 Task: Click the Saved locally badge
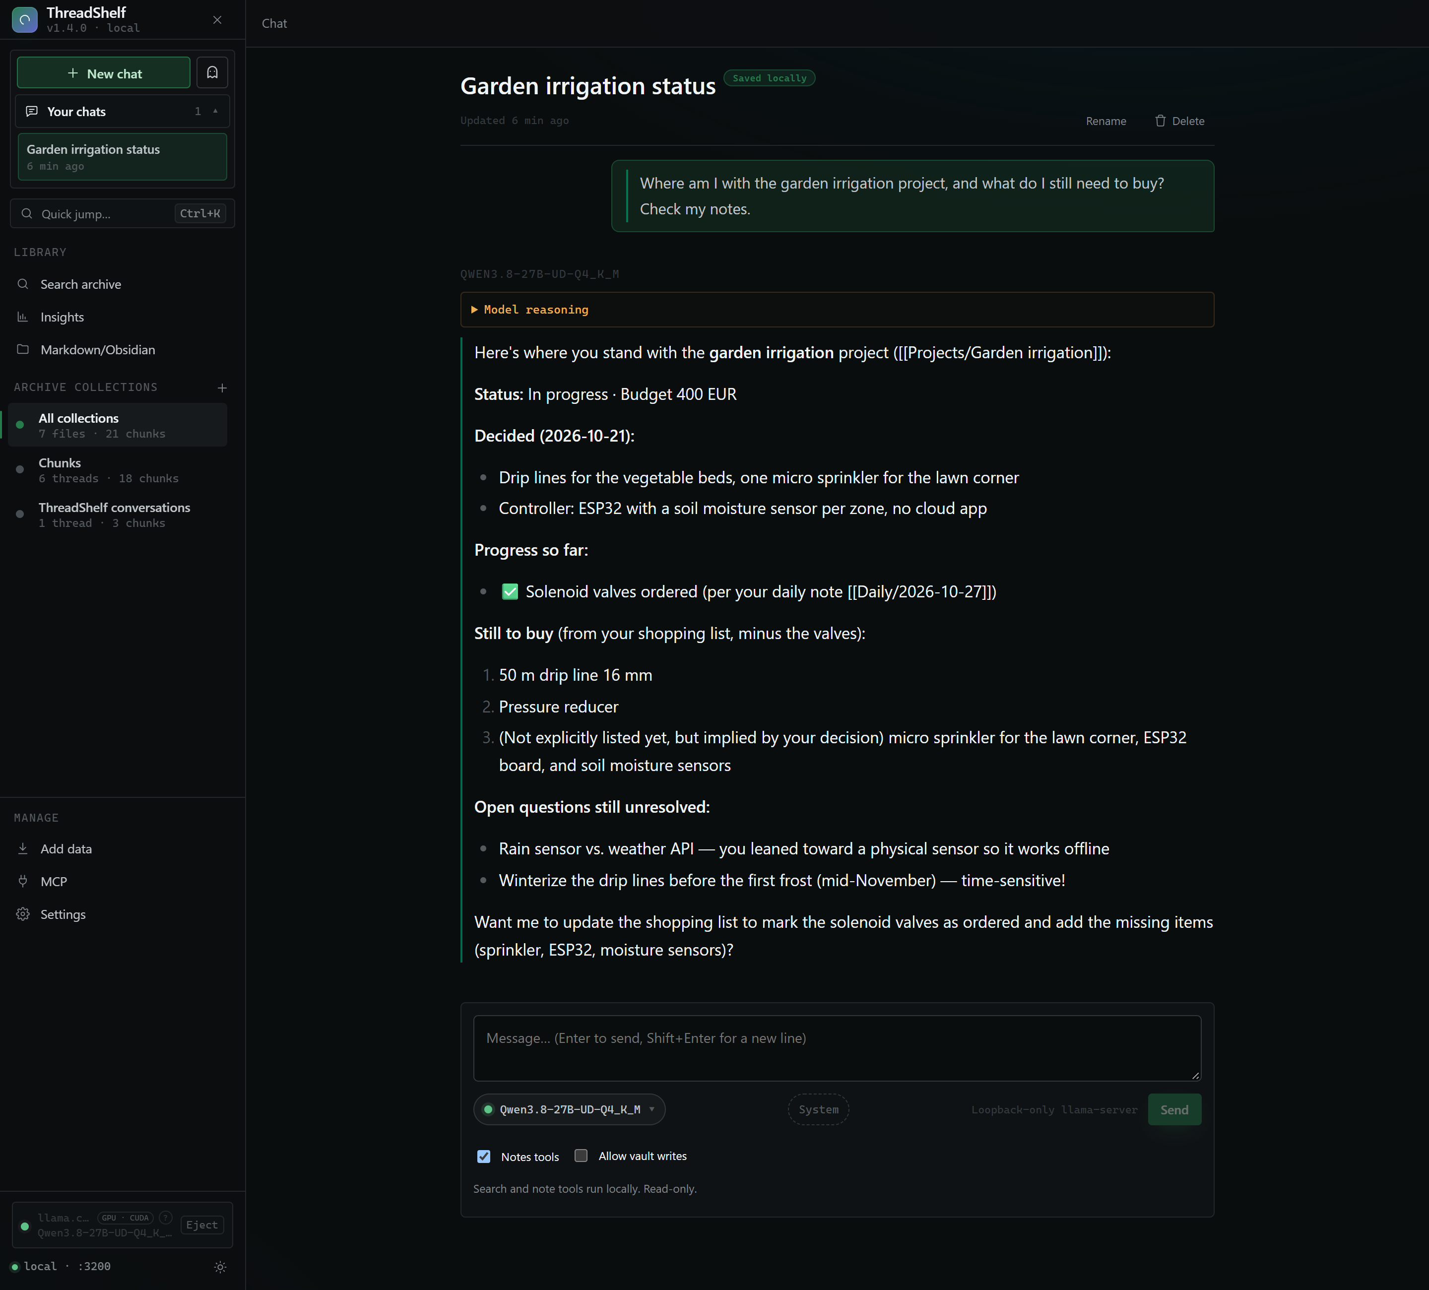(769, 78)
